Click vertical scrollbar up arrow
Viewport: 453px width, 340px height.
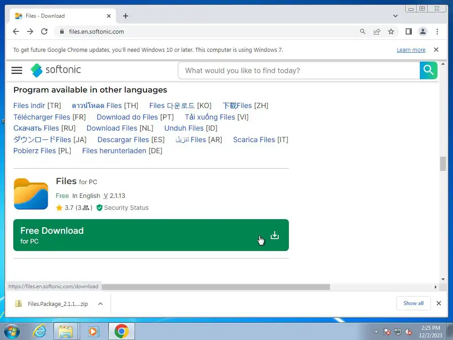coord(443,63)
